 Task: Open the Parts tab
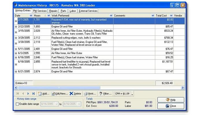(x=63, y=11)
